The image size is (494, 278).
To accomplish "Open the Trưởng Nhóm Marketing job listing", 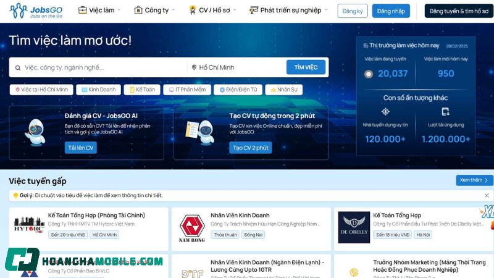I will click(429, 266).
